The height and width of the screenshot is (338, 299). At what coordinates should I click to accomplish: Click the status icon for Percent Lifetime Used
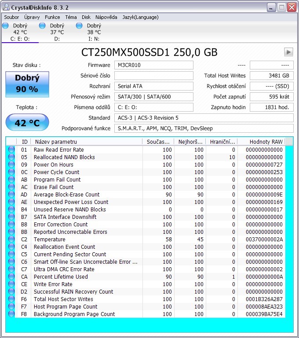click(x=11, y=276)
